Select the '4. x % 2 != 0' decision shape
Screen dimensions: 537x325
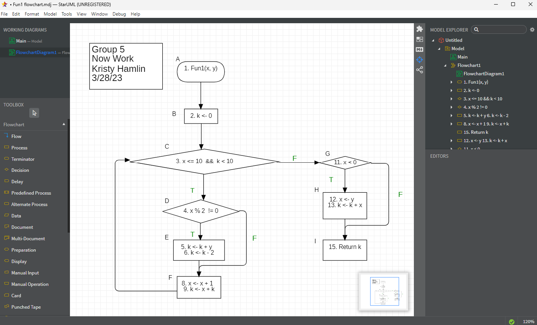pyautogui.click(x=201, y=211)
